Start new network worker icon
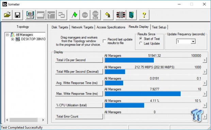Image resolution: width=211 pixels, height=130 pixels. coord(51,15)
